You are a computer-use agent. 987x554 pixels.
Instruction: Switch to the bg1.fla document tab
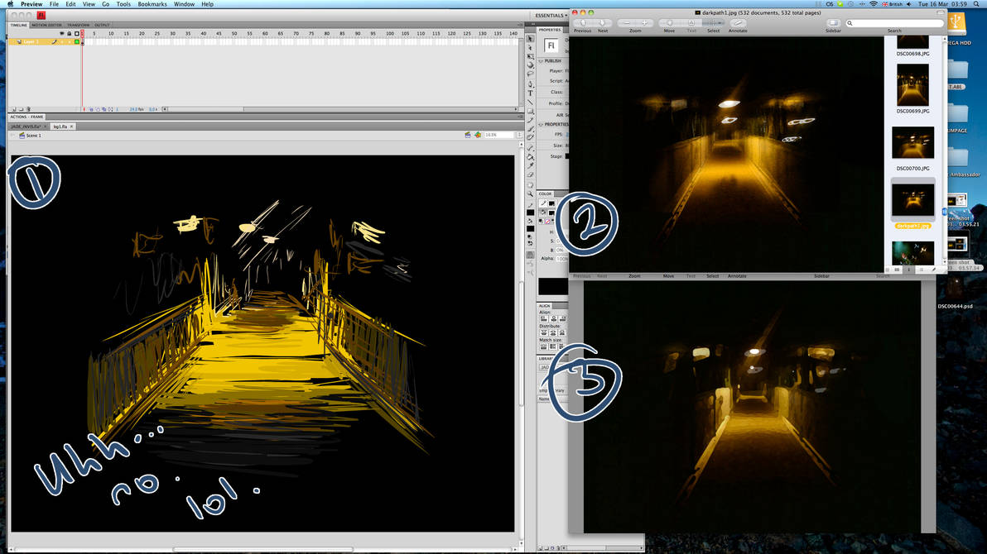tap(60, 127)
